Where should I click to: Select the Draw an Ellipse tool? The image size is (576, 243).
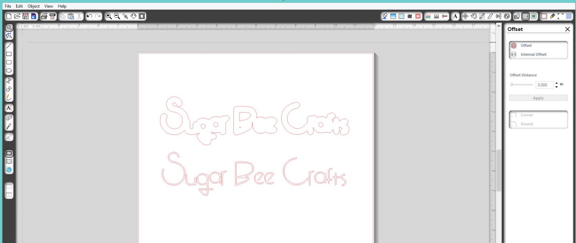point(9,71)
